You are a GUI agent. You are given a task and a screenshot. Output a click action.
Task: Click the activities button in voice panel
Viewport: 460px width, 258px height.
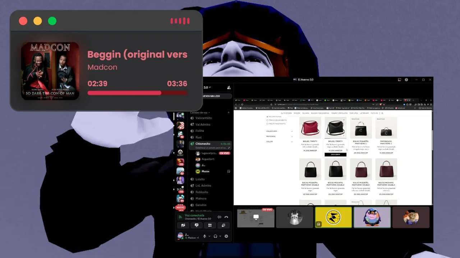click(x=210, y=225)
